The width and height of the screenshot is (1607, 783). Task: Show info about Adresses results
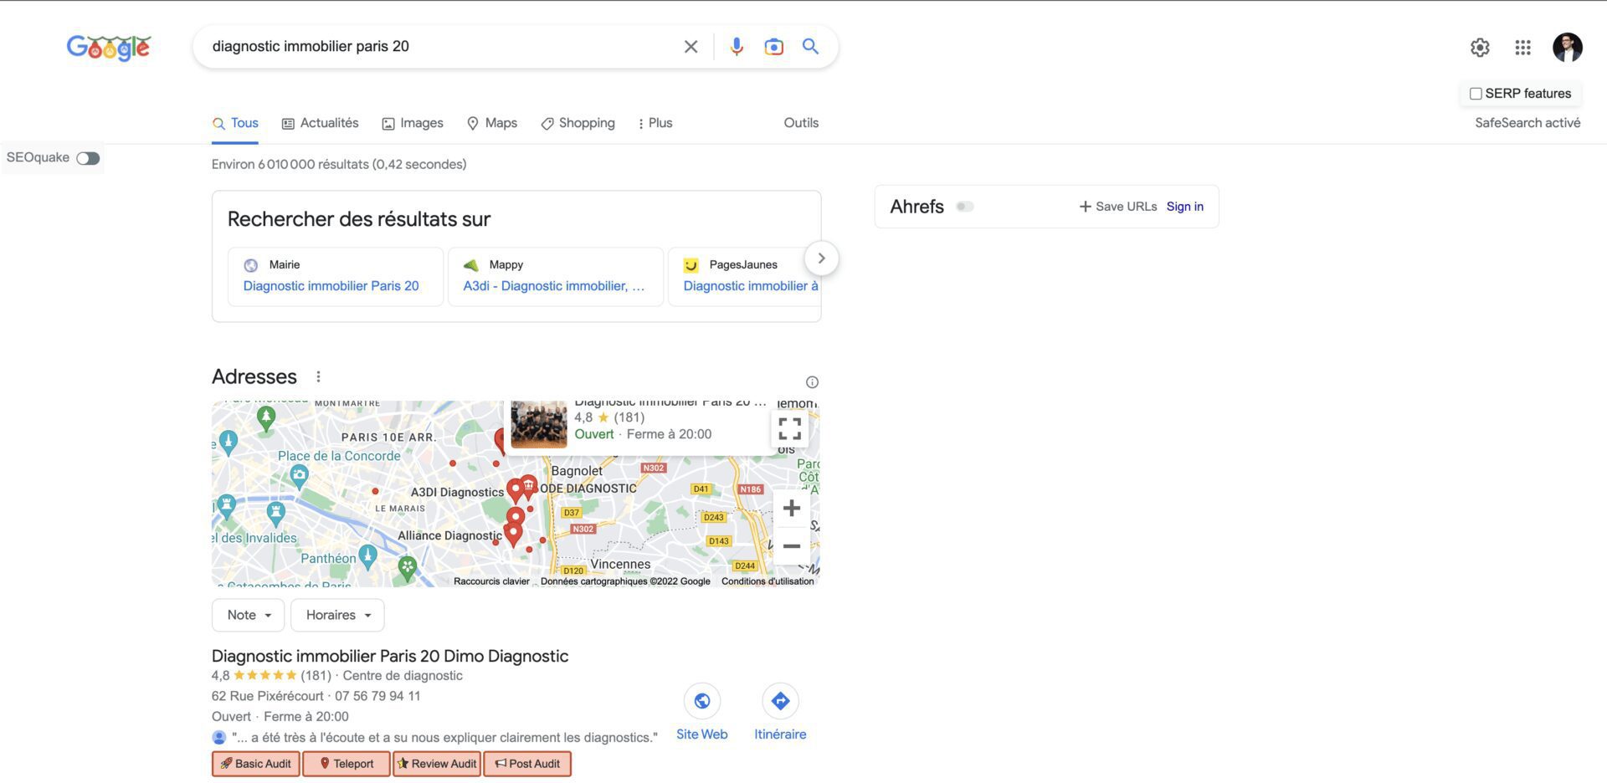812,382
